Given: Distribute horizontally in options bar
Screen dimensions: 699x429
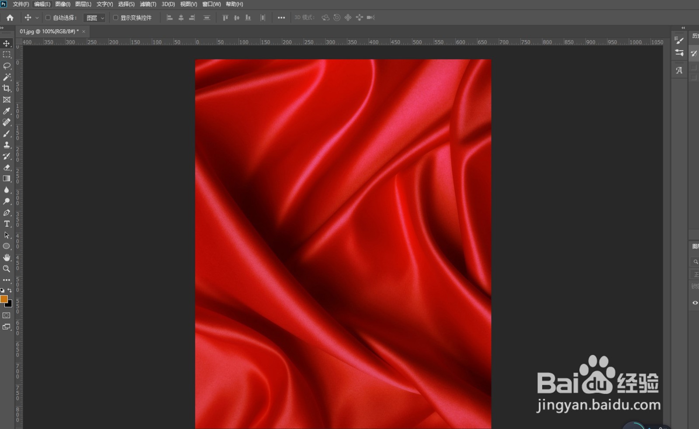Looking at the screenshot, I should point(263,18).
